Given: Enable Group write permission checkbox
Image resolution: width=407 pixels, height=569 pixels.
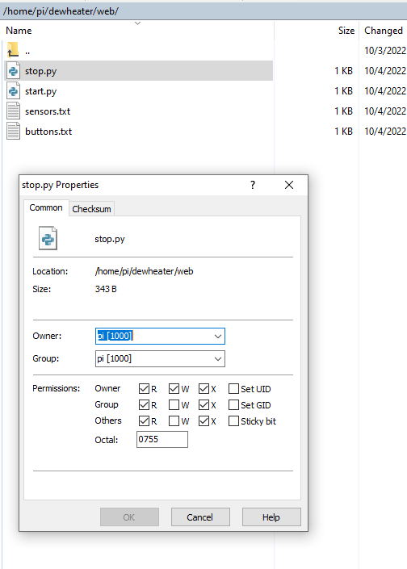Looking at the screenshot, I should [174, 404].
